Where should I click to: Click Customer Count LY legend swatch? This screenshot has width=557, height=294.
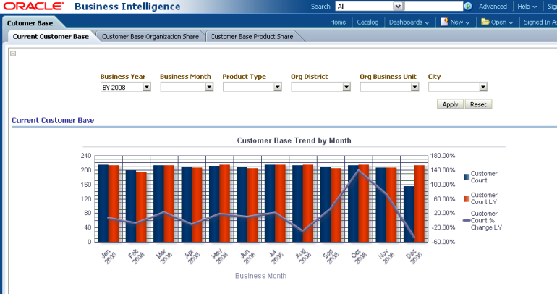coord(467,198)
